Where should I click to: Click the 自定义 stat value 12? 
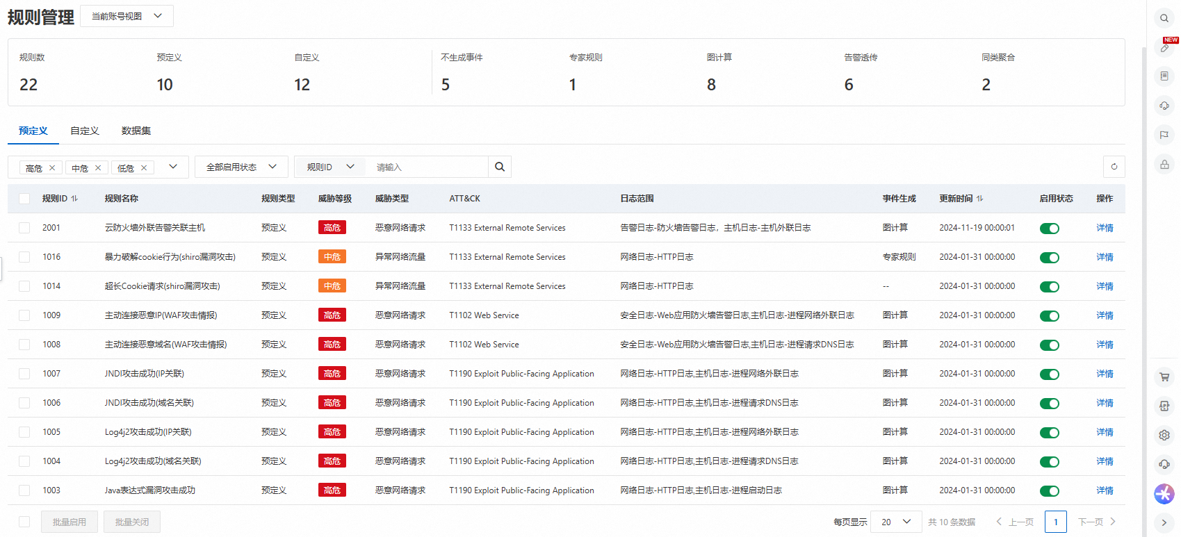302,85
